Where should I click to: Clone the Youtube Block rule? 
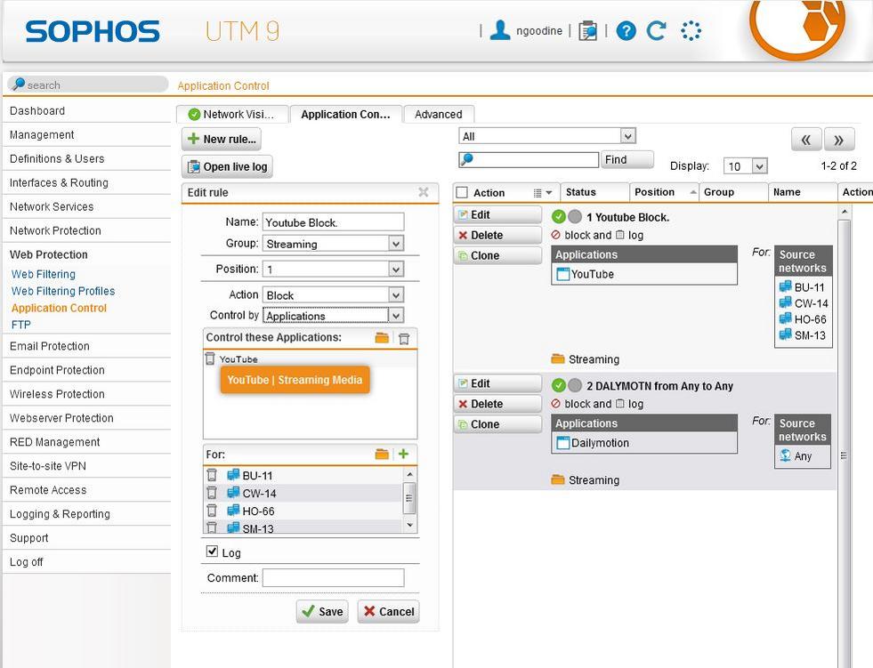[x=497, y=255]
